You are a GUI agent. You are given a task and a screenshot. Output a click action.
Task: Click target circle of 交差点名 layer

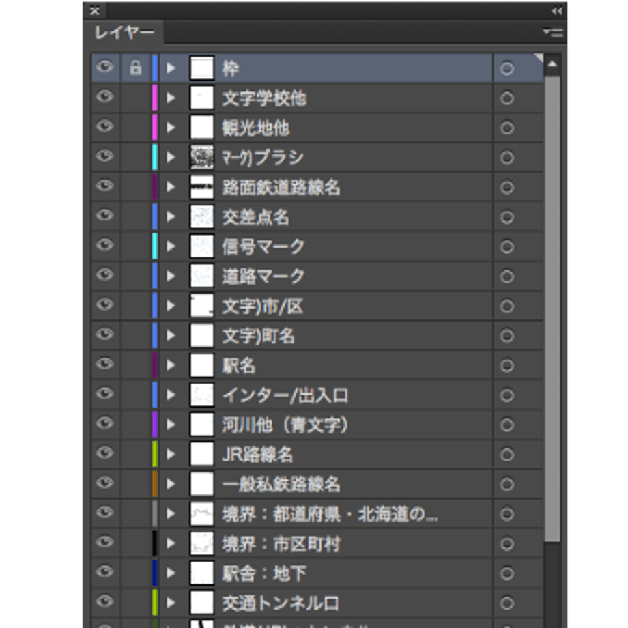507,217
